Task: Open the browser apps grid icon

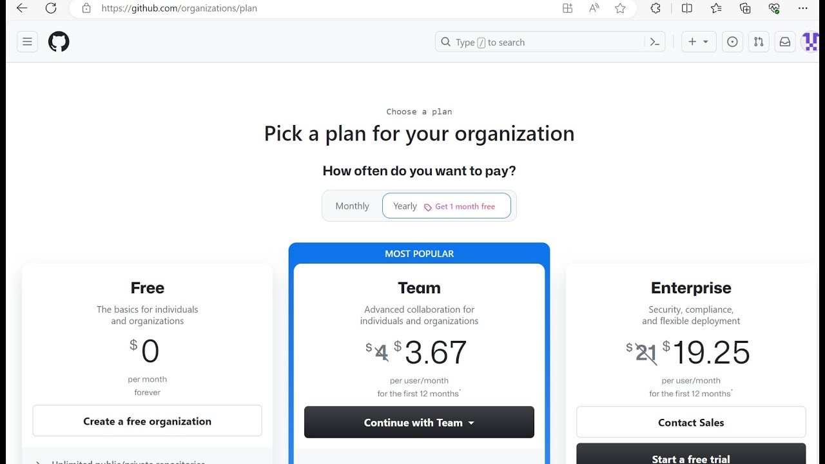Action: (x=567, y=8)
